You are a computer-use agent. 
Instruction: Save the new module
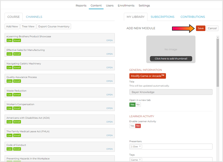pyautogui.click(x=201, y=28)
